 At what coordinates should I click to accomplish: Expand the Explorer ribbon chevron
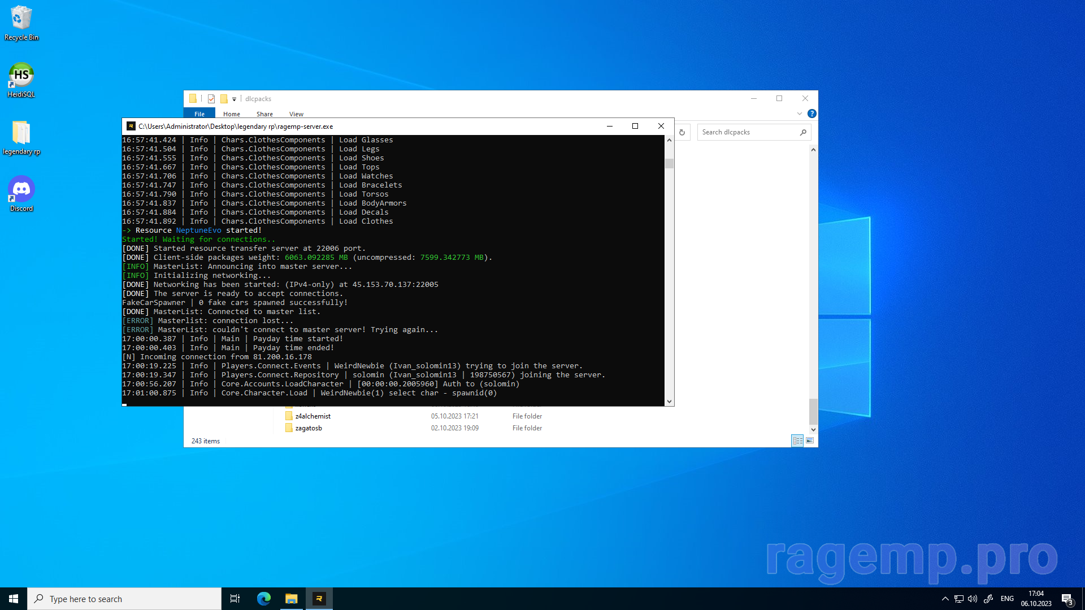pyautogui.click(x=800, y=114)
